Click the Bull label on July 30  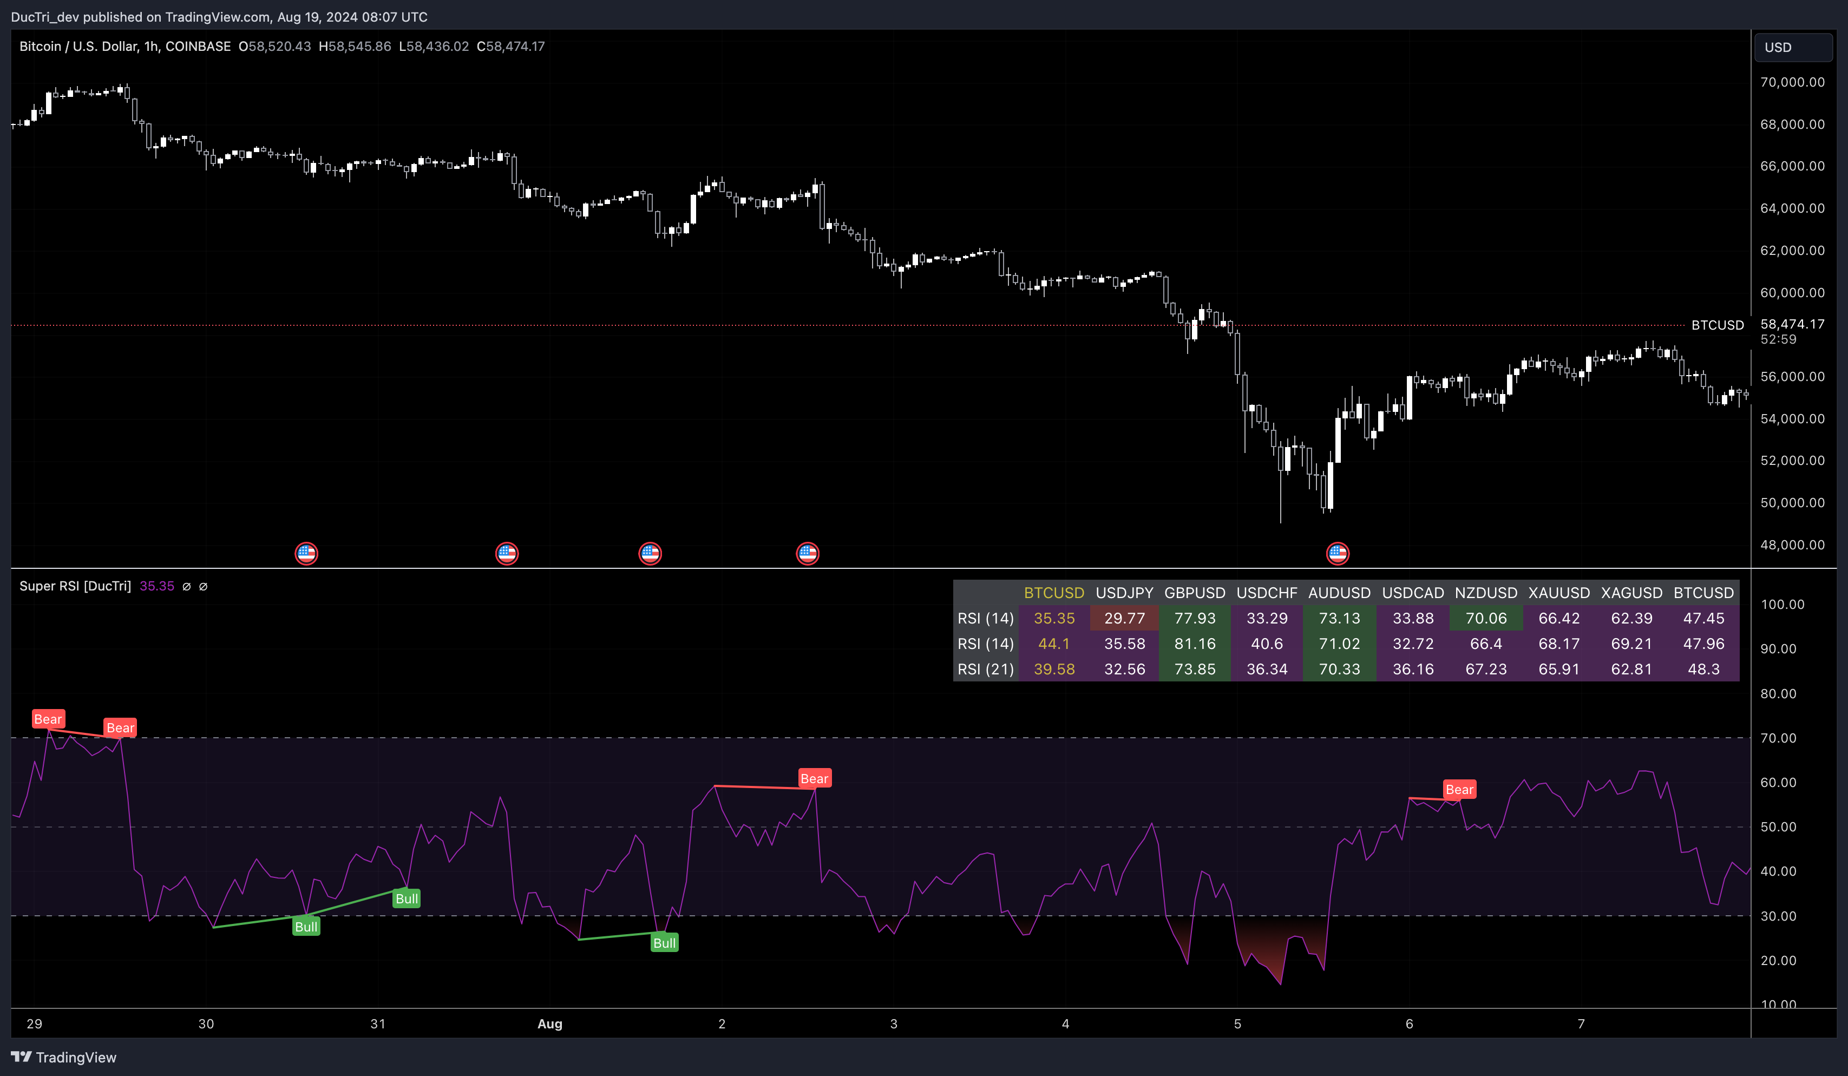pyautogui.click(x=306, y=927)
